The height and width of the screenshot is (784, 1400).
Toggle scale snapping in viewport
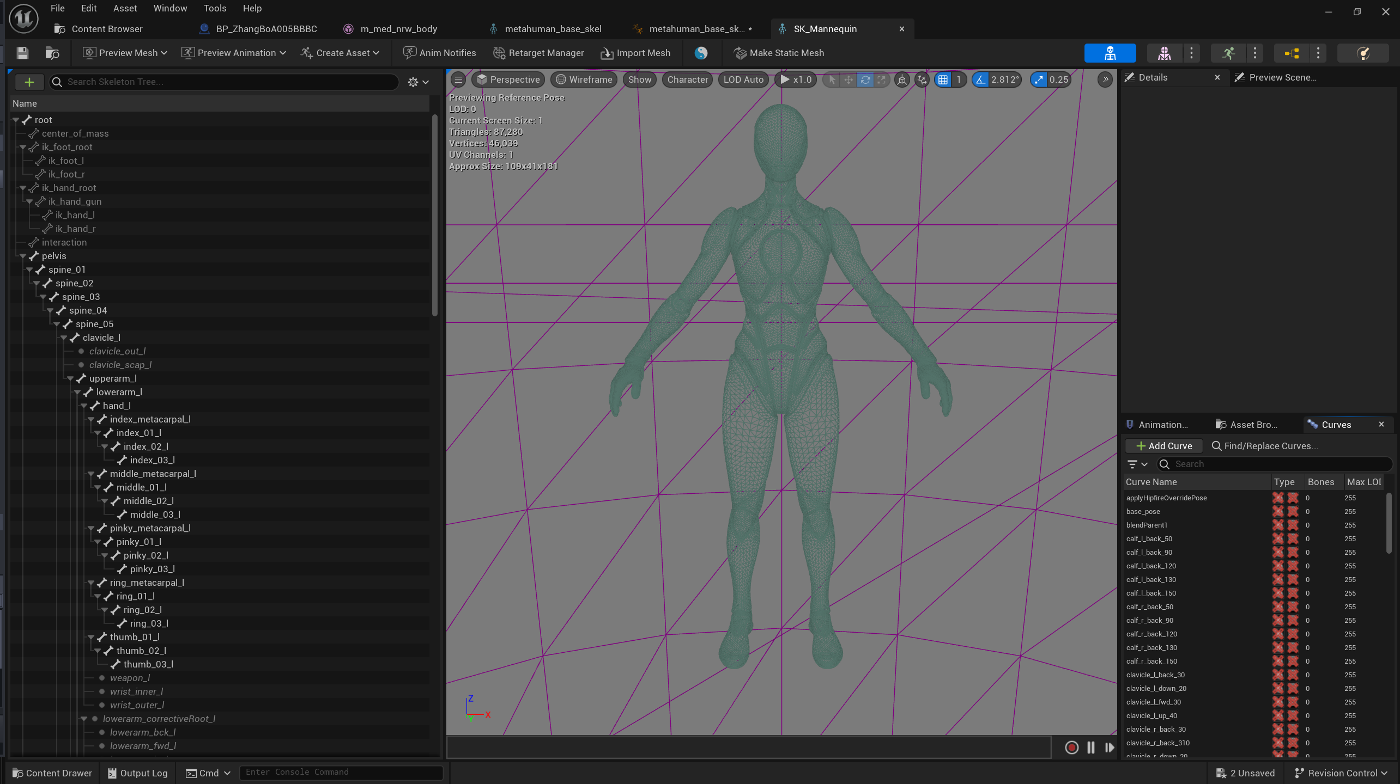(x=1039, y=79)
